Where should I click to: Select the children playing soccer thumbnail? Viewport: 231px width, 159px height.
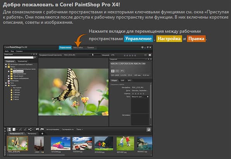coord(125,144)
